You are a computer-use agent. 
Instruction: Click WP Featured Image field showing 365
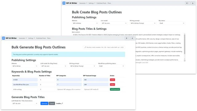point(96,80)
